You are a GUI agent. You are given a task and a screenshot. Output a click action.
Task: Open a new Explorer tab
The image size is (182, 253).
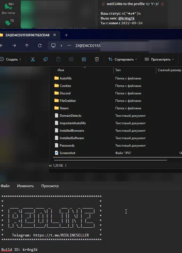coord(66,35)
